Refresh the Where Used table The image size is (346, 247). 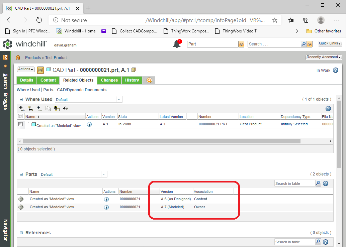pyautogui.click(x=66, y=109)
